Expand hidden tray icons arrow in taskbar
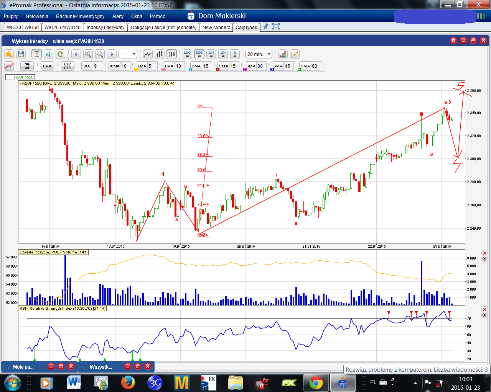 (415, 382)
